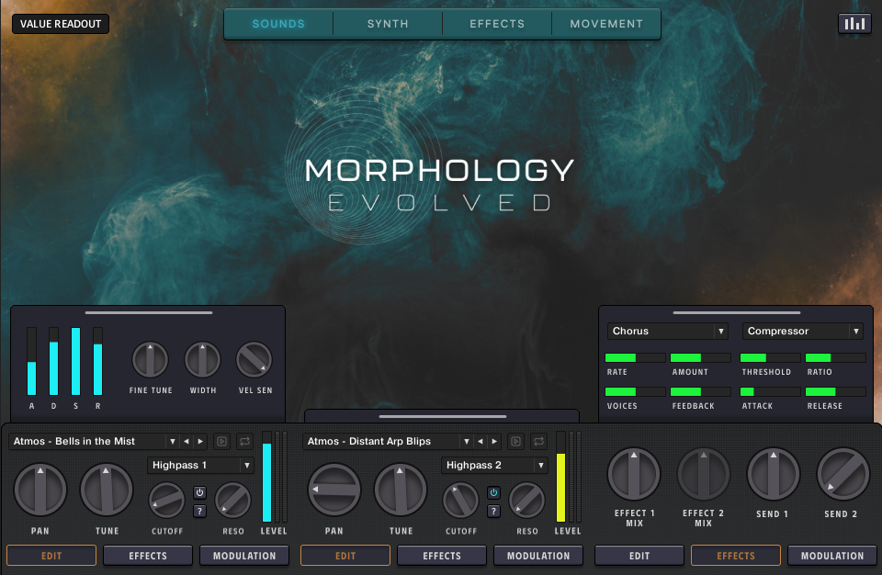Image resolution: width=882 pixels, height=575 pixels.
Task: Toggle Highpass 2 filter power button
Action: [493, 493]
